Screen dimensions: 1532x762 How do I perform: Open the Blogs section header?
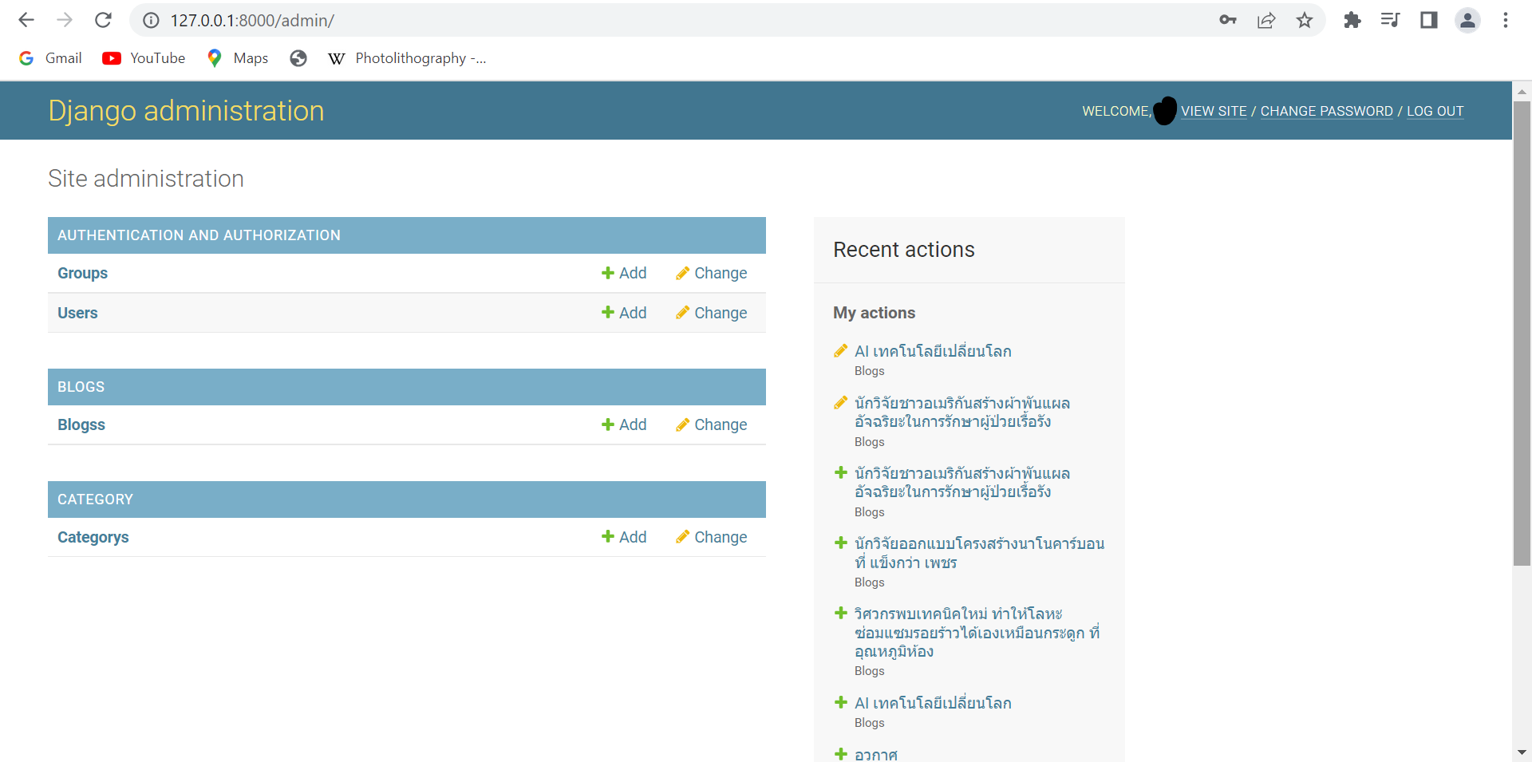point(81,387)
